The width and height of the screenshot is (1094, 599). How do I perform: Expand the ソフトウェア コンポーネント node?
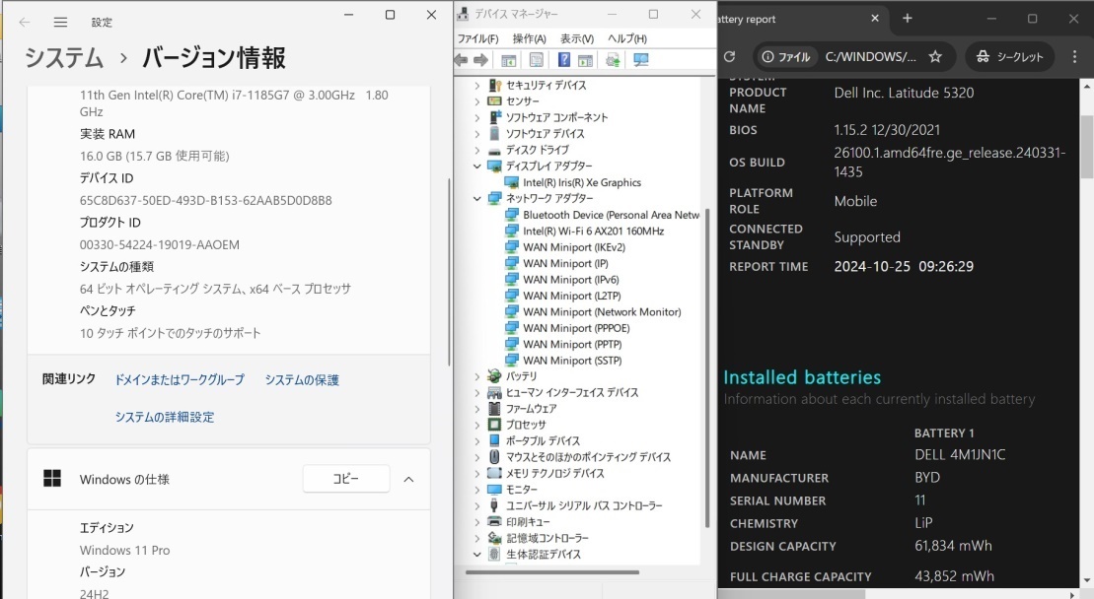(x=477, y=117)
